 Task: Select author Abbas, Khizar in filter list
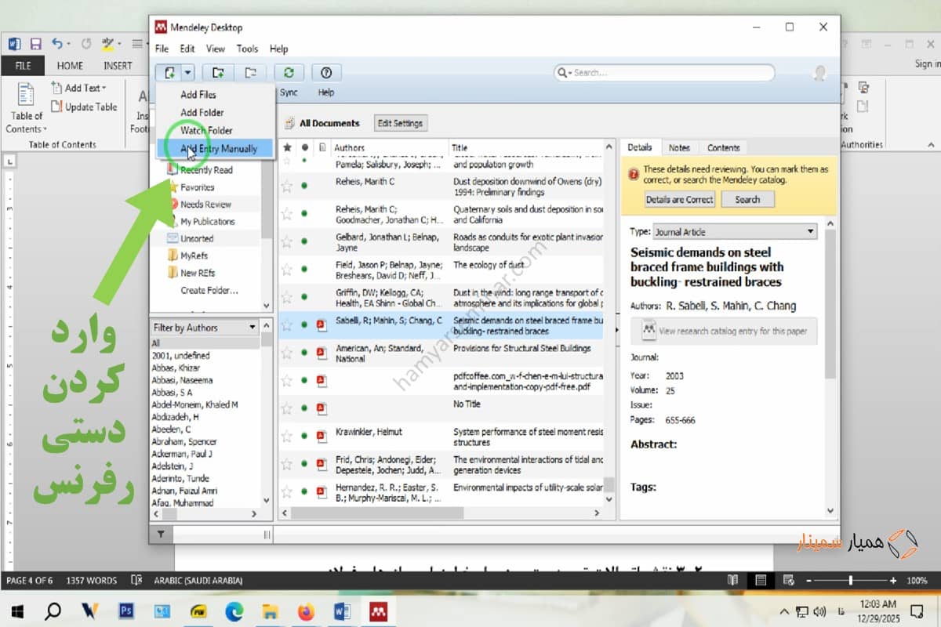(176, 368)
